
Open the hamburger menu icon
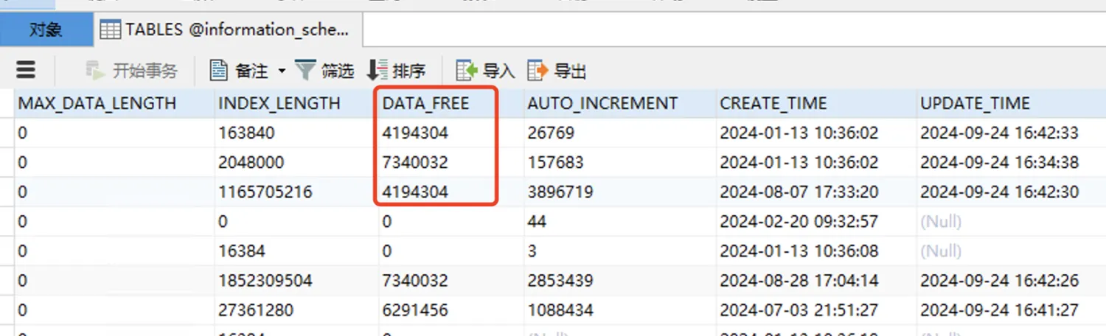coord(26,70)
